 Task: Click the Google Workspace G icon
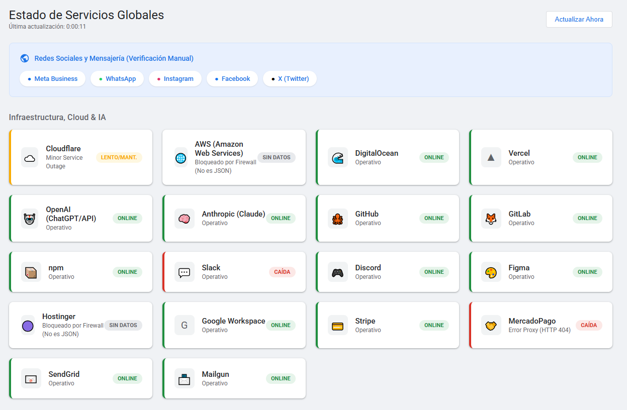(185, 326)
